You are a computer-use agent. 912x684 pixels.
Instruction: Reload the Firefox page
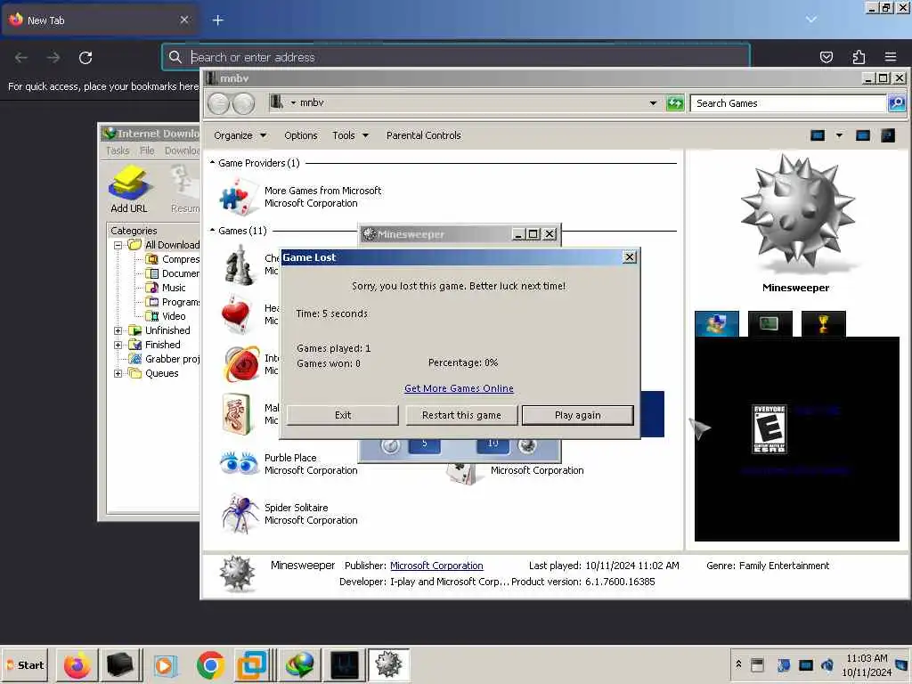coord(85,58)
